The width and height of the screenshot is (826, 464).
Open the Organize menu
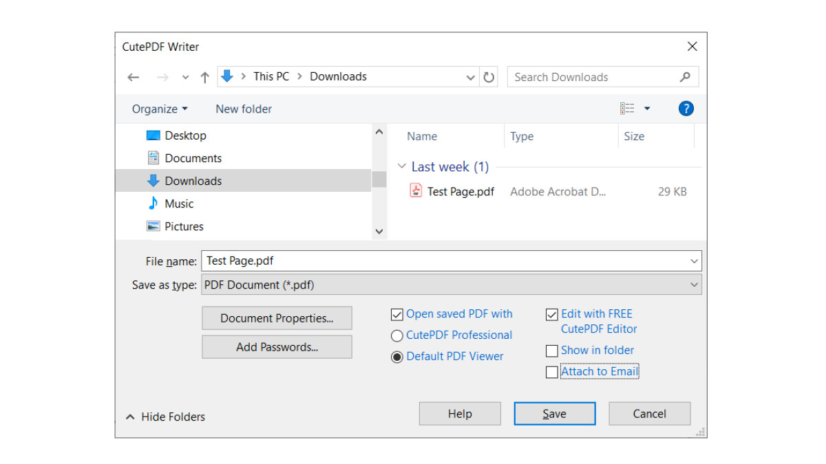pos(159,108)
